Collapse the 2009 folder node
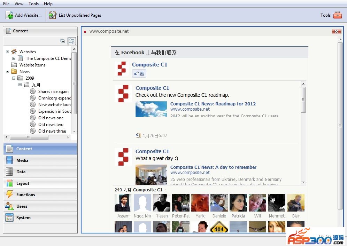Image resolution: width=347 pixels, height=246 pixels. pyautogui.click(x=14, y=78)
